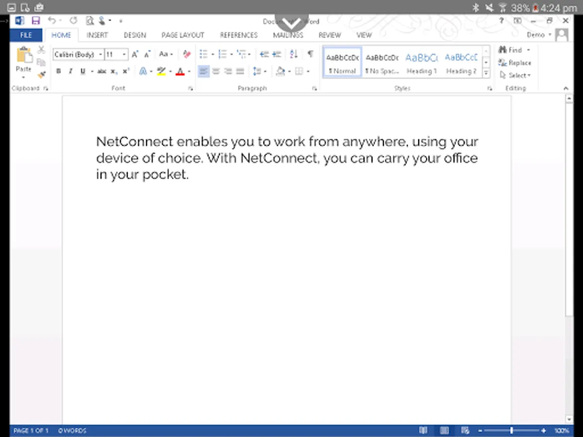Image resolution: width=583 pixels, height=437 pixels.
Task: Open the Font dialog launcher
Action: point(191,89)
